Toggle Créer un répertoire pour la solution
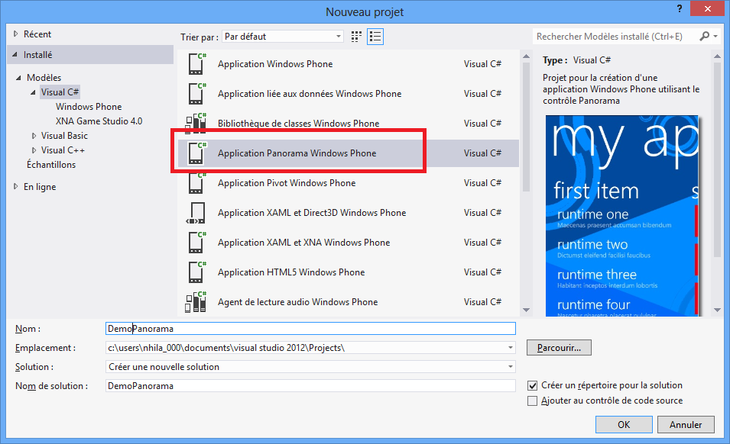 [x=533, y=385]
